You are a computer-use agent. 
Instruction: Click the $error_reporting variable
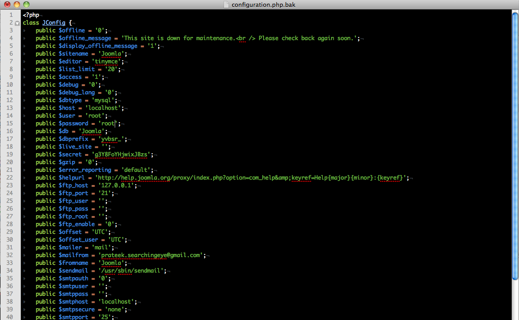(x=85, y=170)
